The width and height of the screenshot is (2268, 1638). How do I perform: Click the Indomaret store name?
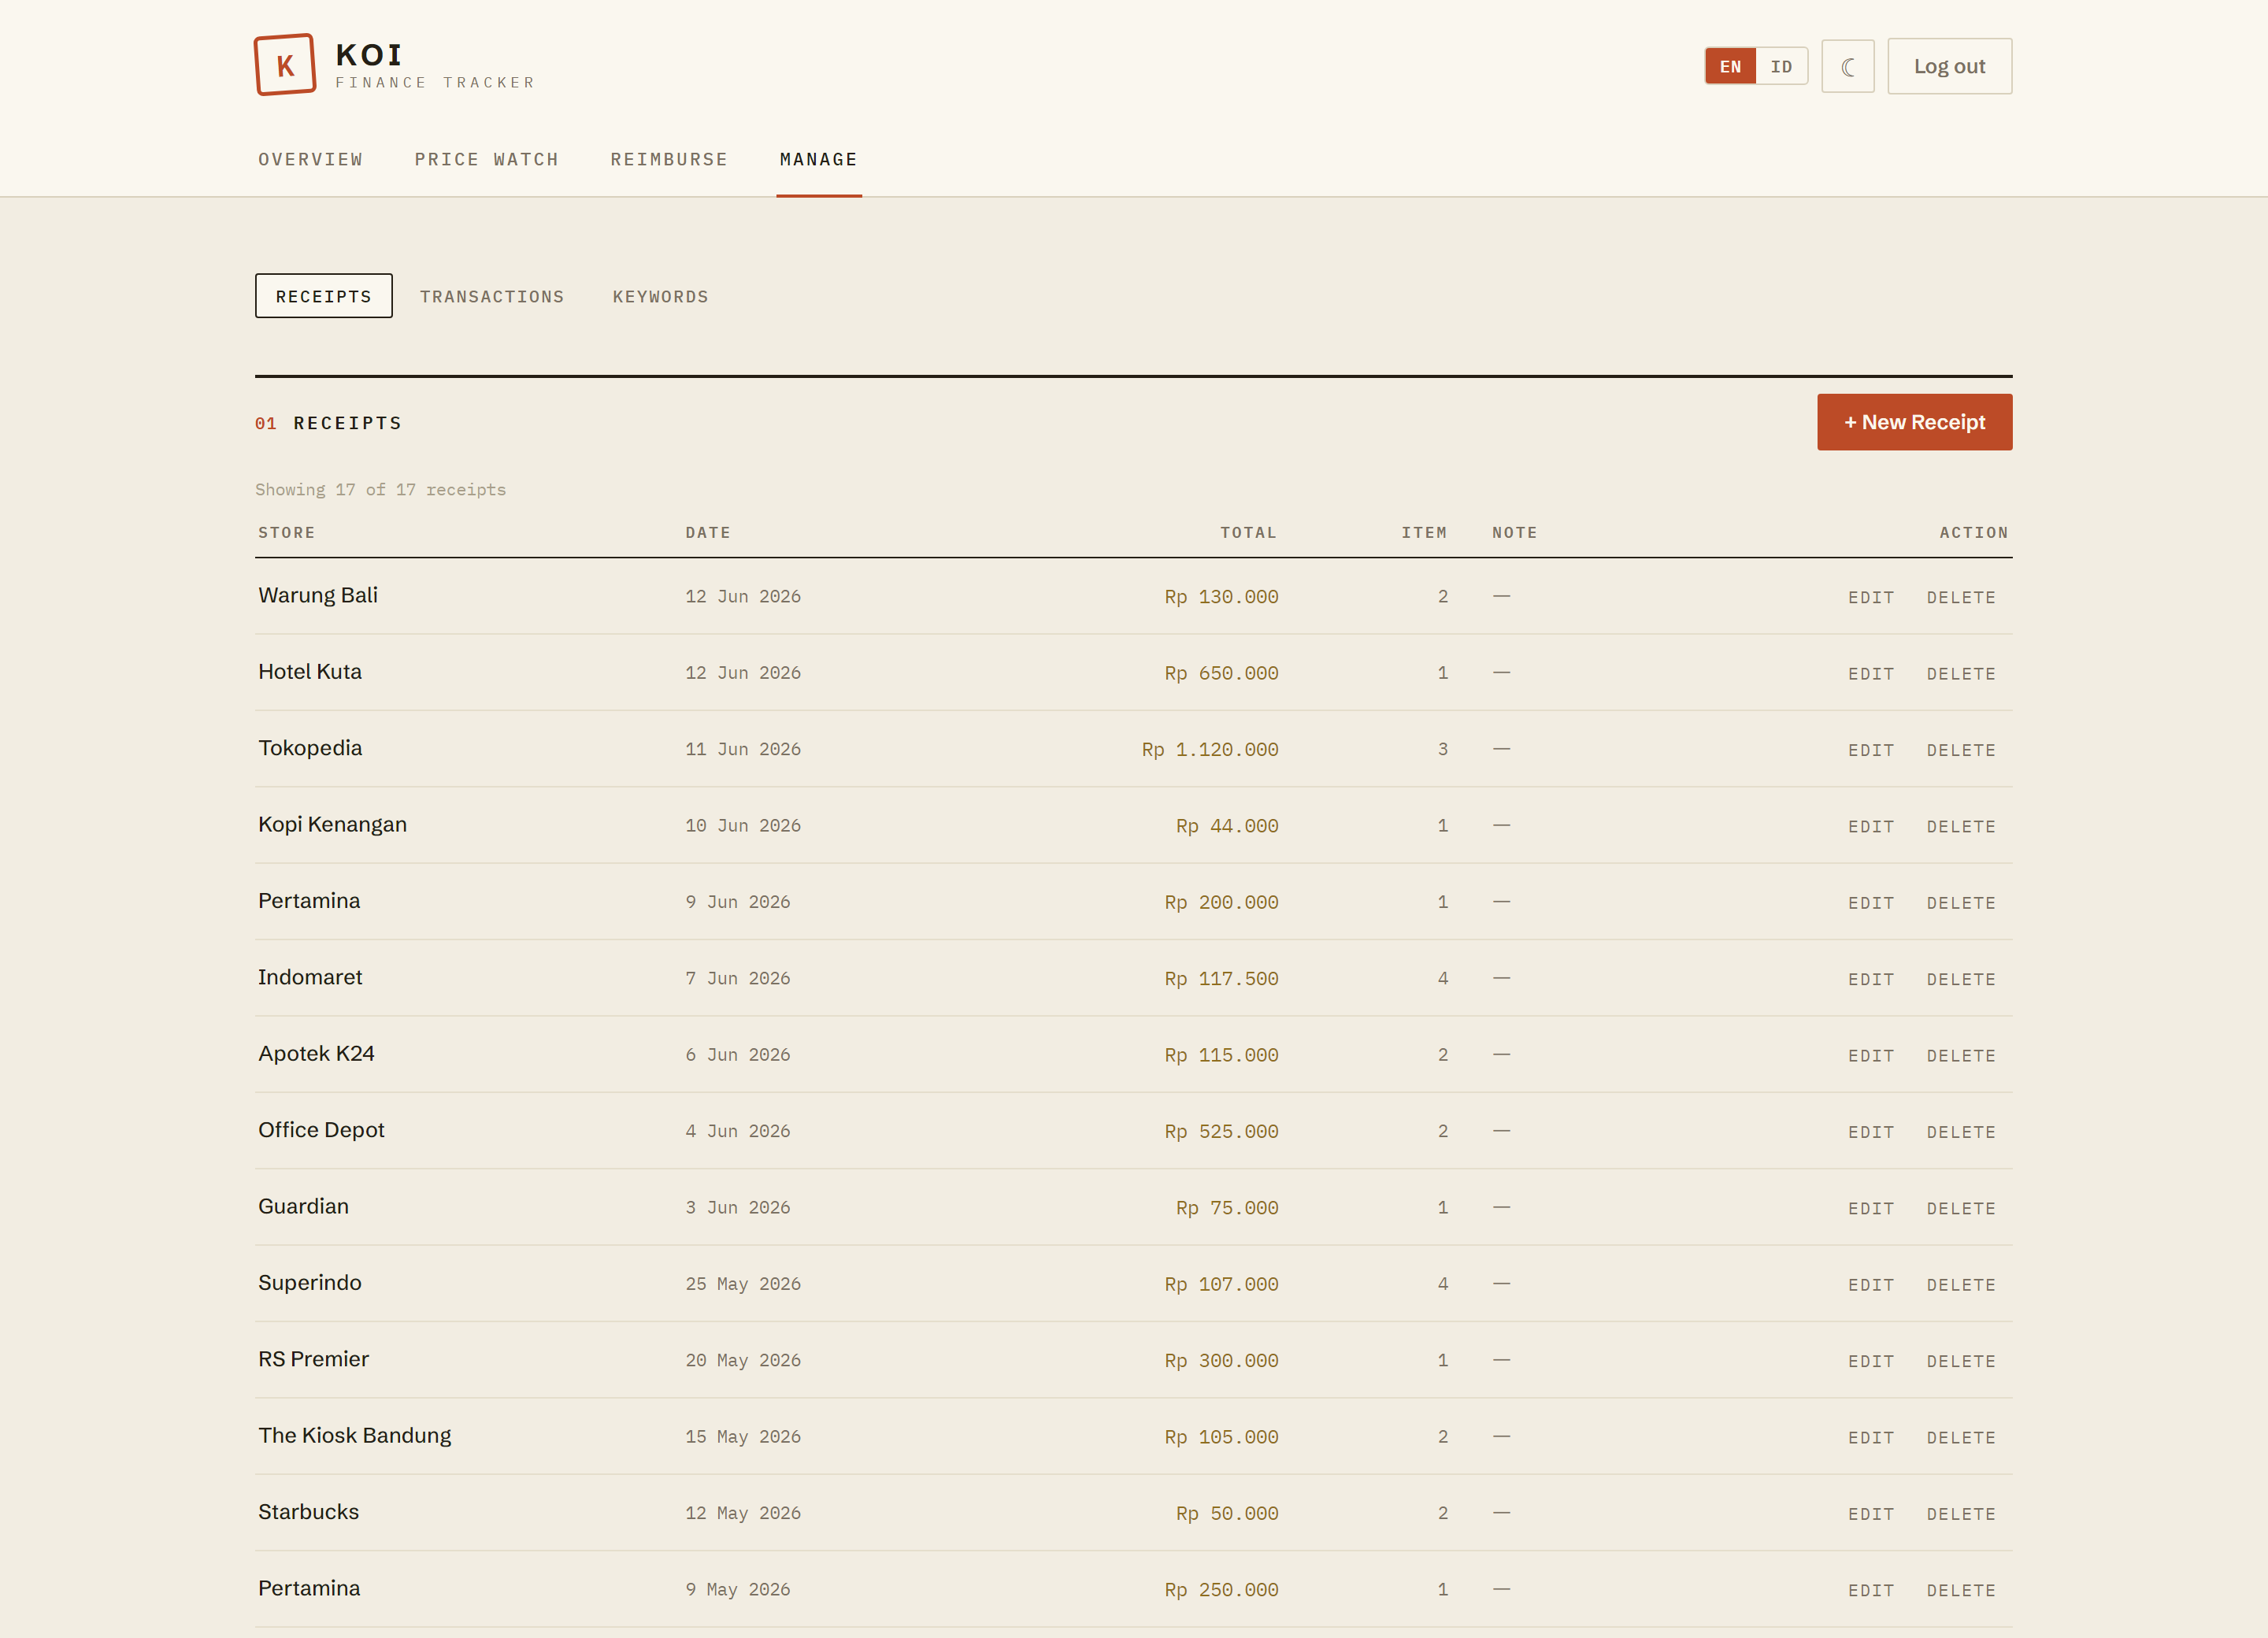click(x=310, y=977)
